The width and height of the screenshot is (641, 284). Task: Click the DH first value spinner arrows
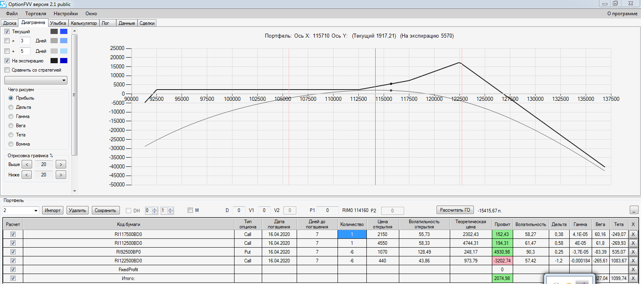[x=155, y=210]
